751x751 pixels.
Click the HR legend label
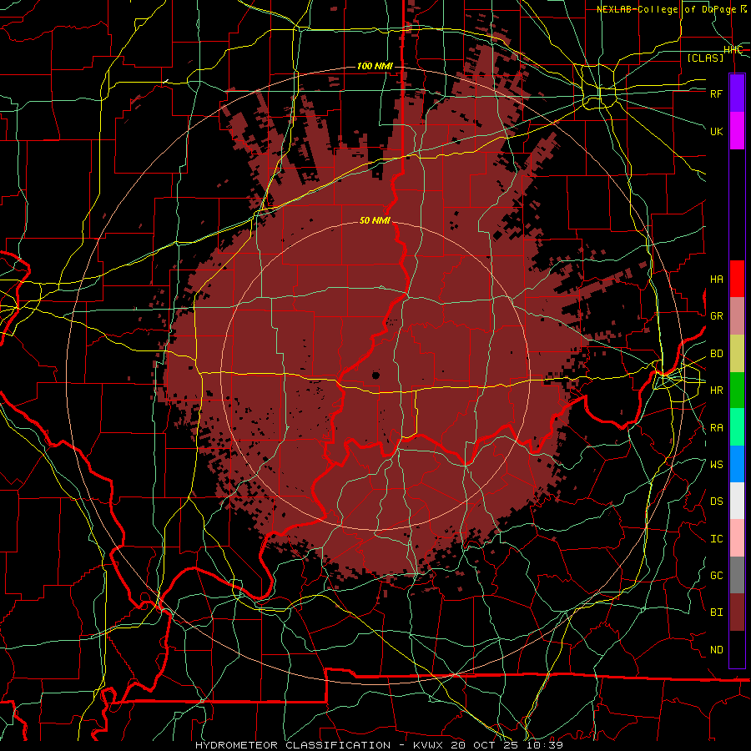(x=717, y=391)
